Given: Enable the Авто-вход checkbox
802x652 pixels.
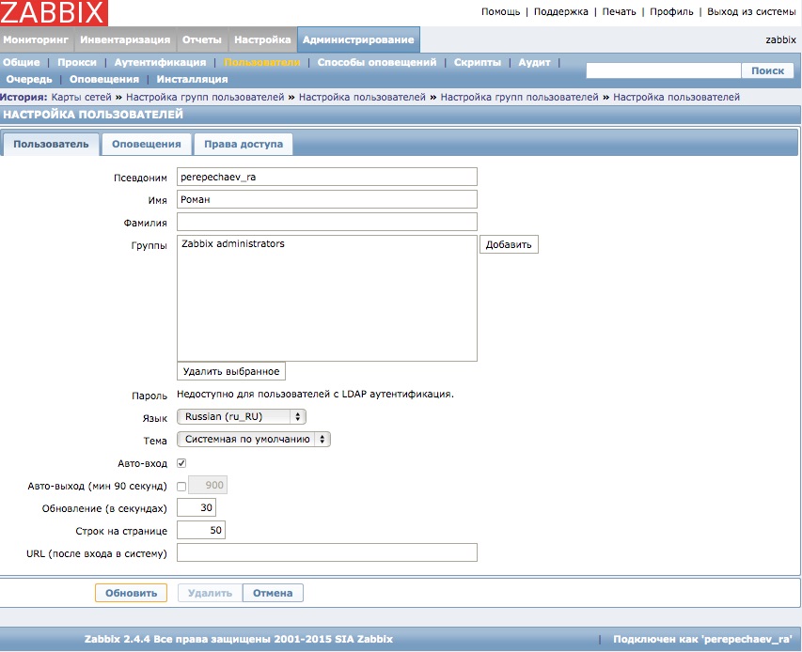Looking at the screenshot, I should [x=181, y=462].
